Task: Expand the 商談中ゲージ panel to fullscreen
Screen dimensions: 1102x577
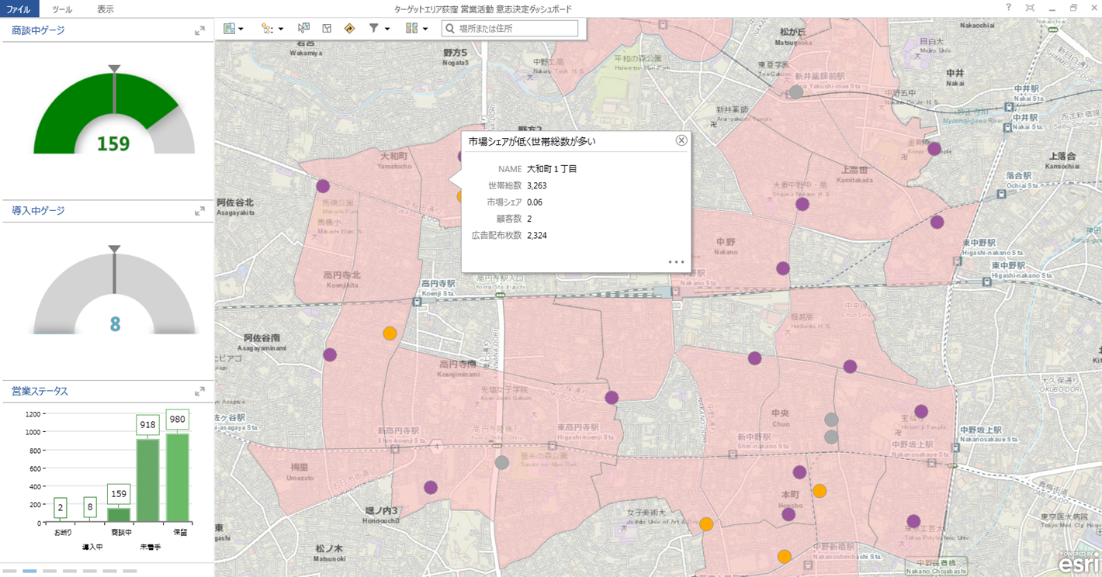Action: pos(200,30)
